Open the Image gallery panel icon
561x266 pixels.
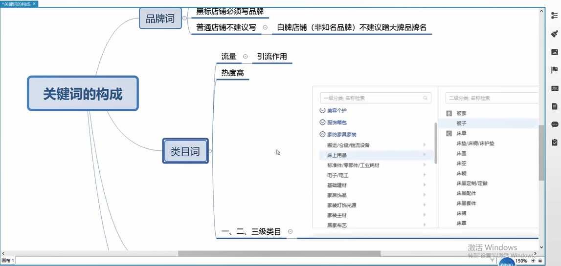click(x=554, y=52)
